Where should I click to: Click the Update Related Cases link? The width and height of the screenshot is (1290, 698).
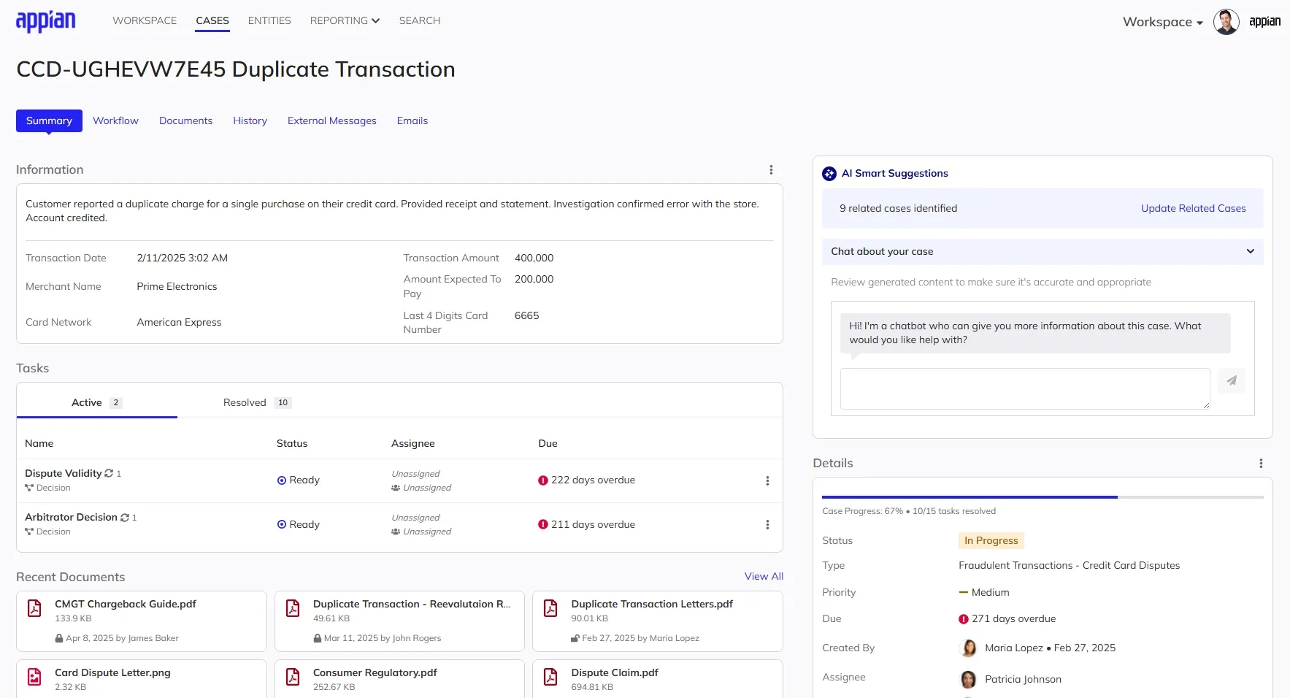pos(1193,208)
